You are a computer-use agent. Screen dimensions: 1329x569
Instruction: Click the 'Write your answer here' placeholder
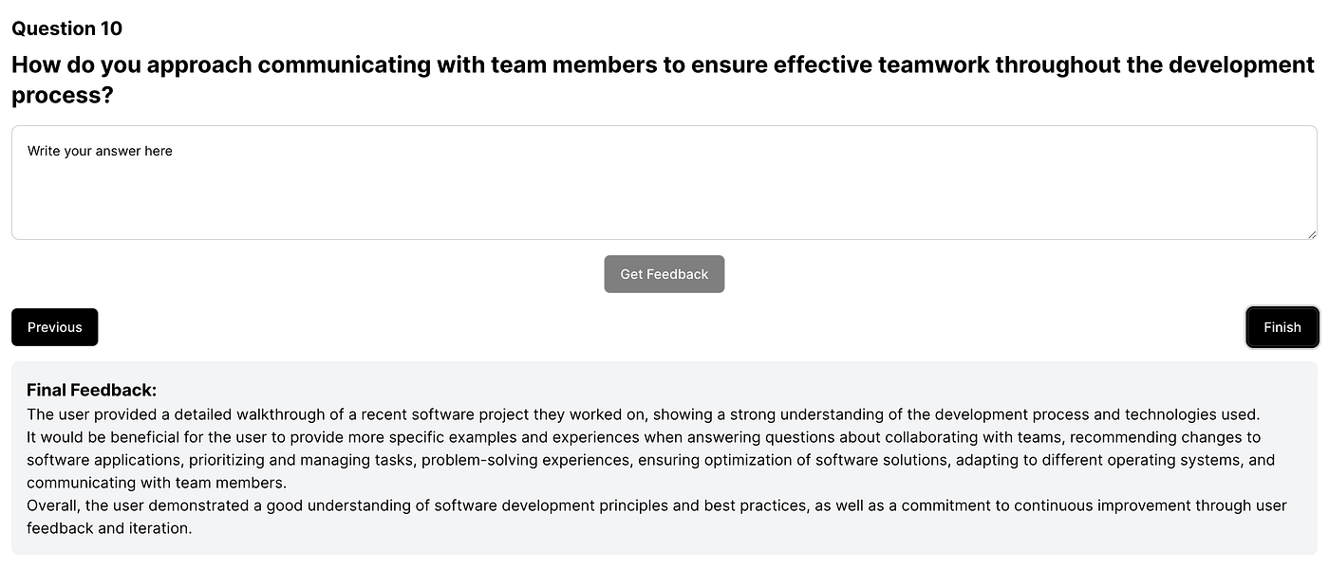[100, 151]
